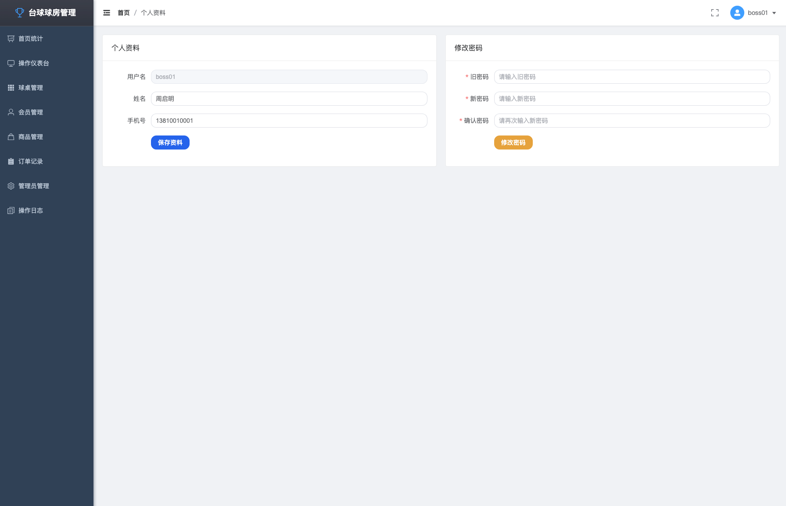The image size is (786, 506).
Task: Click the 操作仪表台 monitor icon
Action: [x=11, y=63]
